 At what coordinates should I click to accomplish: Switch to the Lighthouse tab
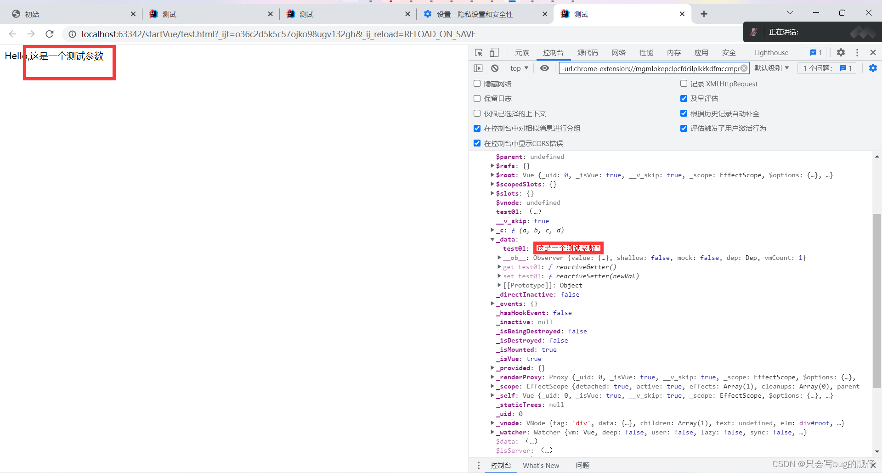771,53
